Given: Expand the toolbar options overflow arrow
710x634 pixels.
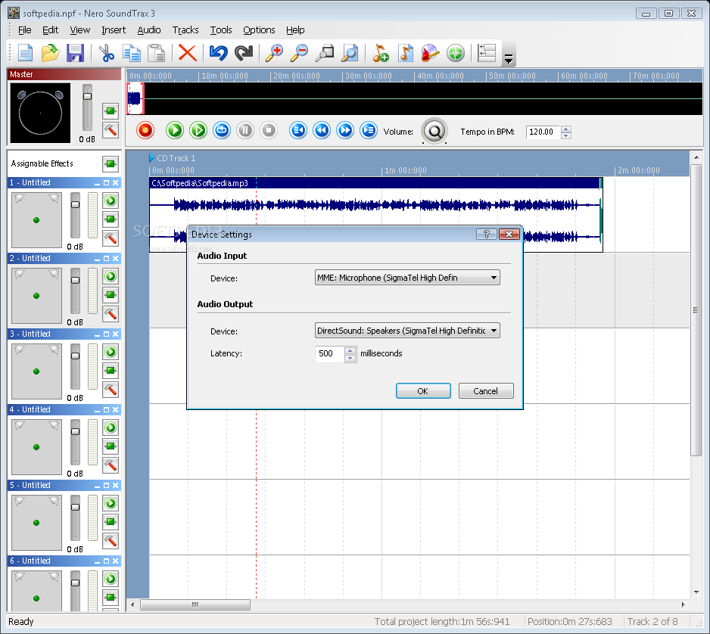Looking at the screenshot, I should (x=509, y=59).
